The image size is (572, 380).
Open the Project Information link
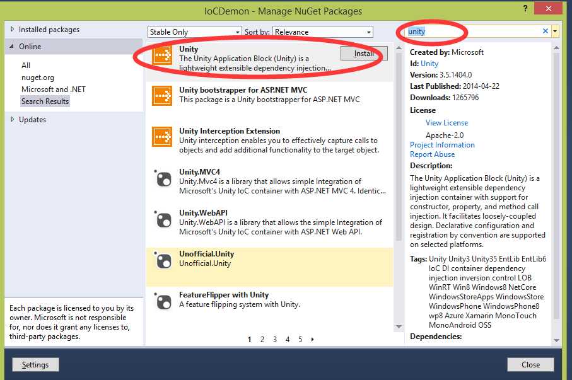(442, 145)
